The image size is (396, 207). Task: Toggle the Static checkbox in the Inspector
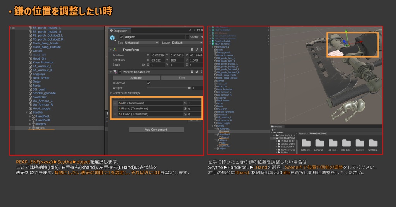(188, 37)
